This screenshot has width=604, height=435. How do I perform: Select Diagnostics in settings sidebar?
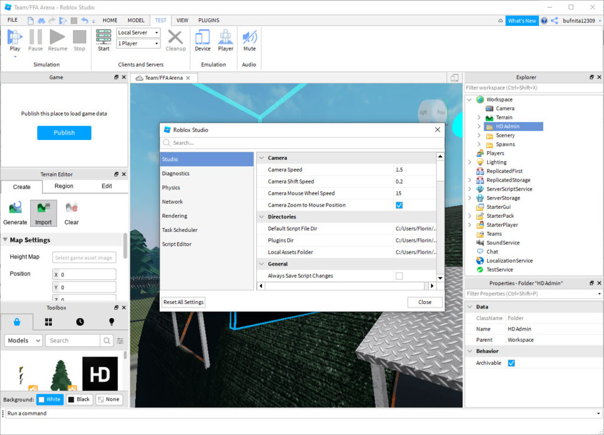(x=207, y=174)
